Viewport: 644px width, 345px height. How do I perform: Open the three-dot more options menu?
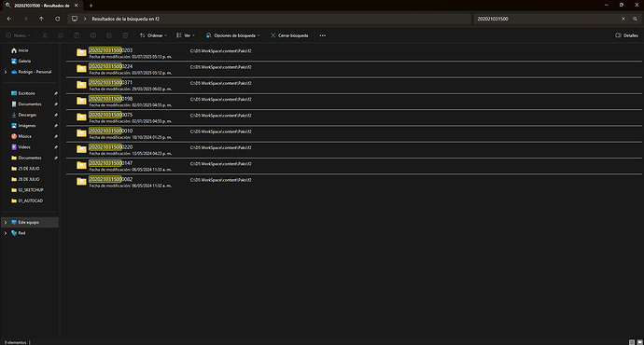coord(323,35)
